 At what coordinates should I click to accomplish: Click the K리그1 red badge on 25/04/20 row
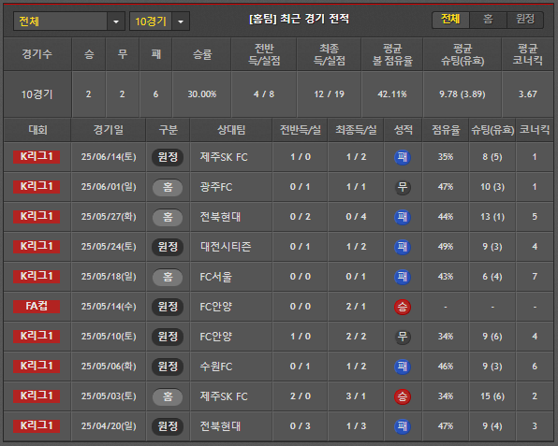click(x=37, y=425)
